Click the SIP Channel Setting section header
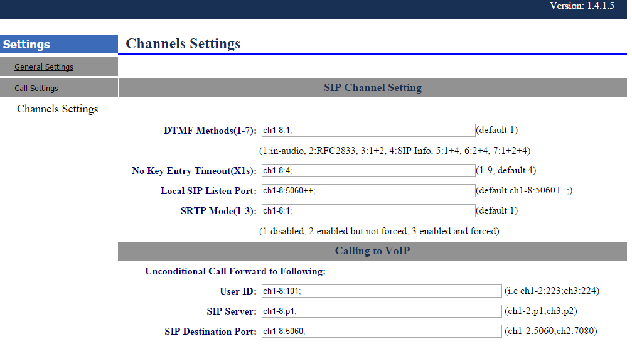This screenshot has width=632, height=346. [372, 88]
